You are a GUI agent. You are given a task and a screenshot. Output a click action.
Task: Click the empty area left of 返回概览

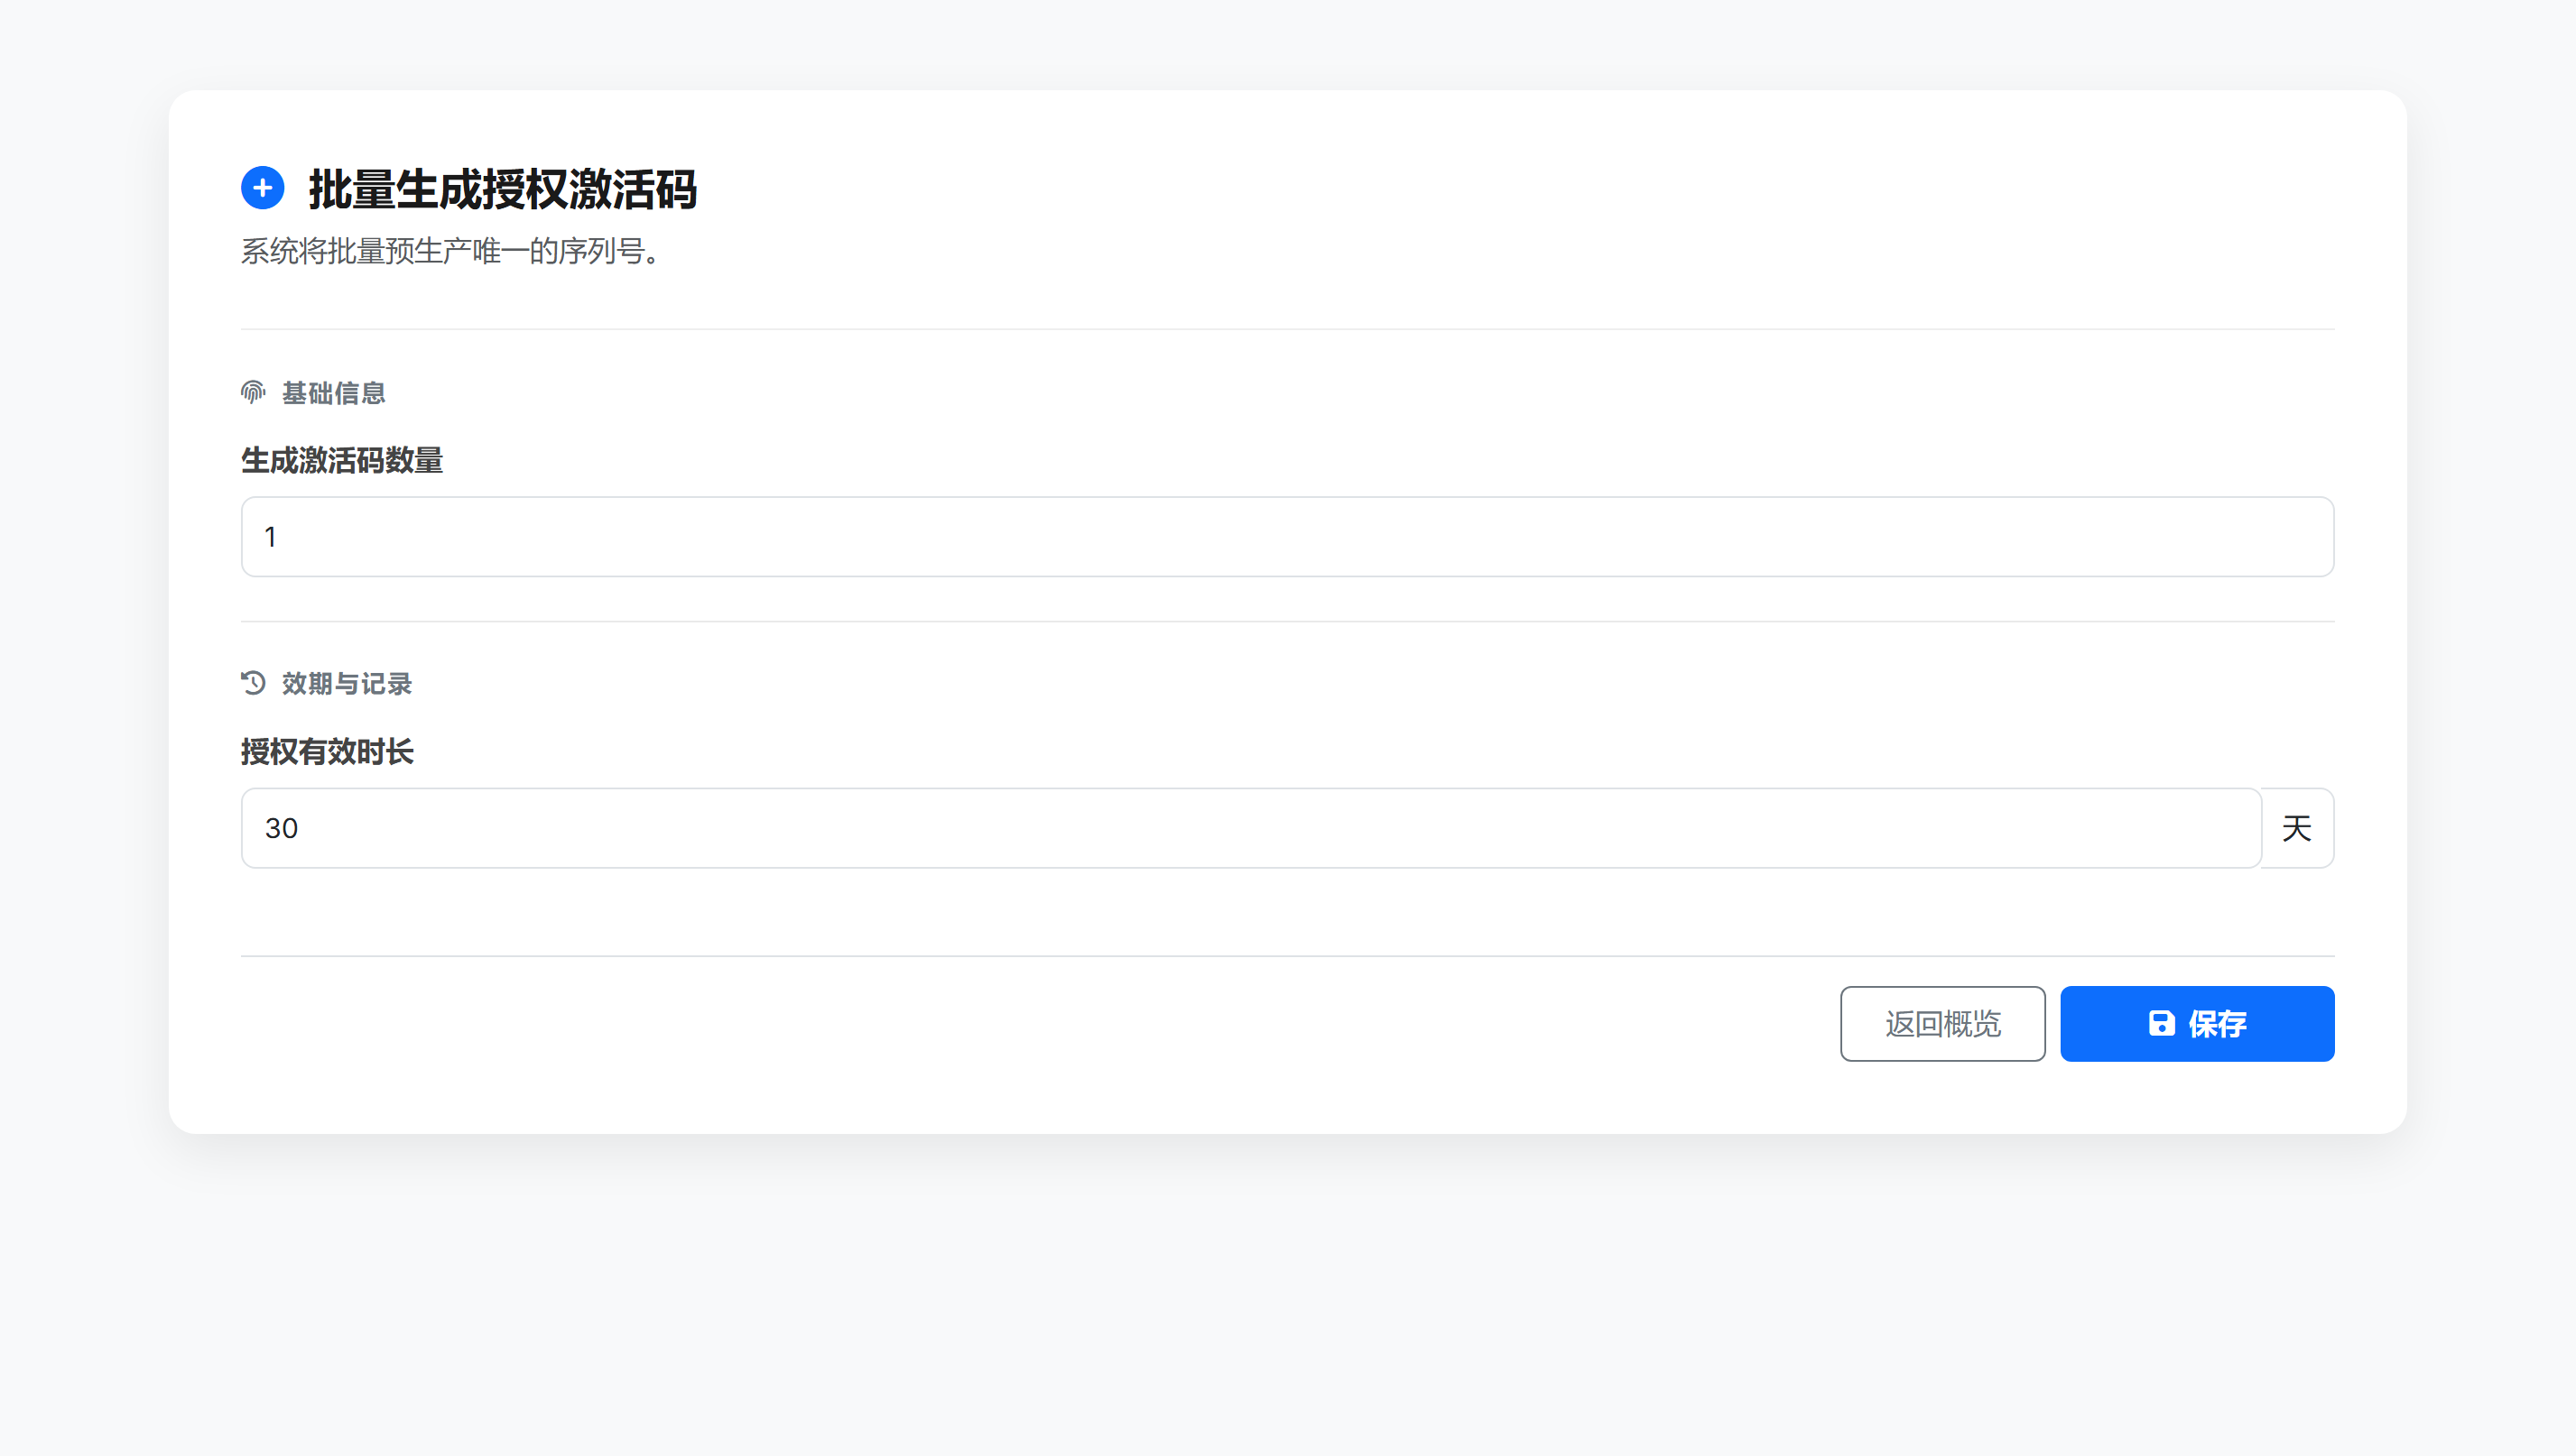tap(1000, 1024)
